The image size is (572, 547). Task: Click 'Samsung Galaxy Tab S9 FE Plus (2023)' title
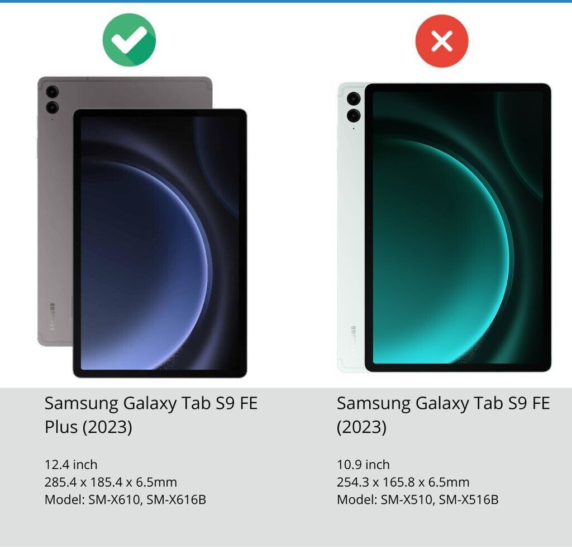(151, 415)
